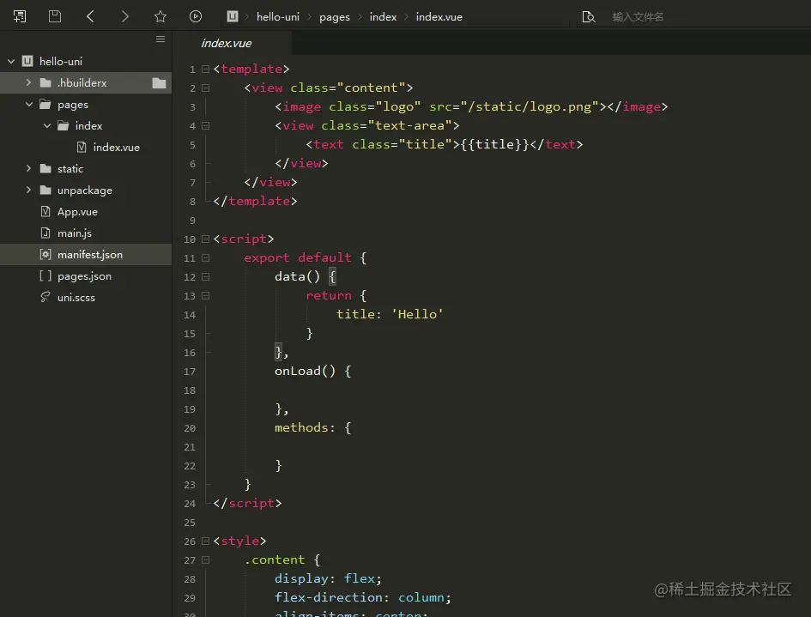Select the unpackage folder label

(85, 191)
